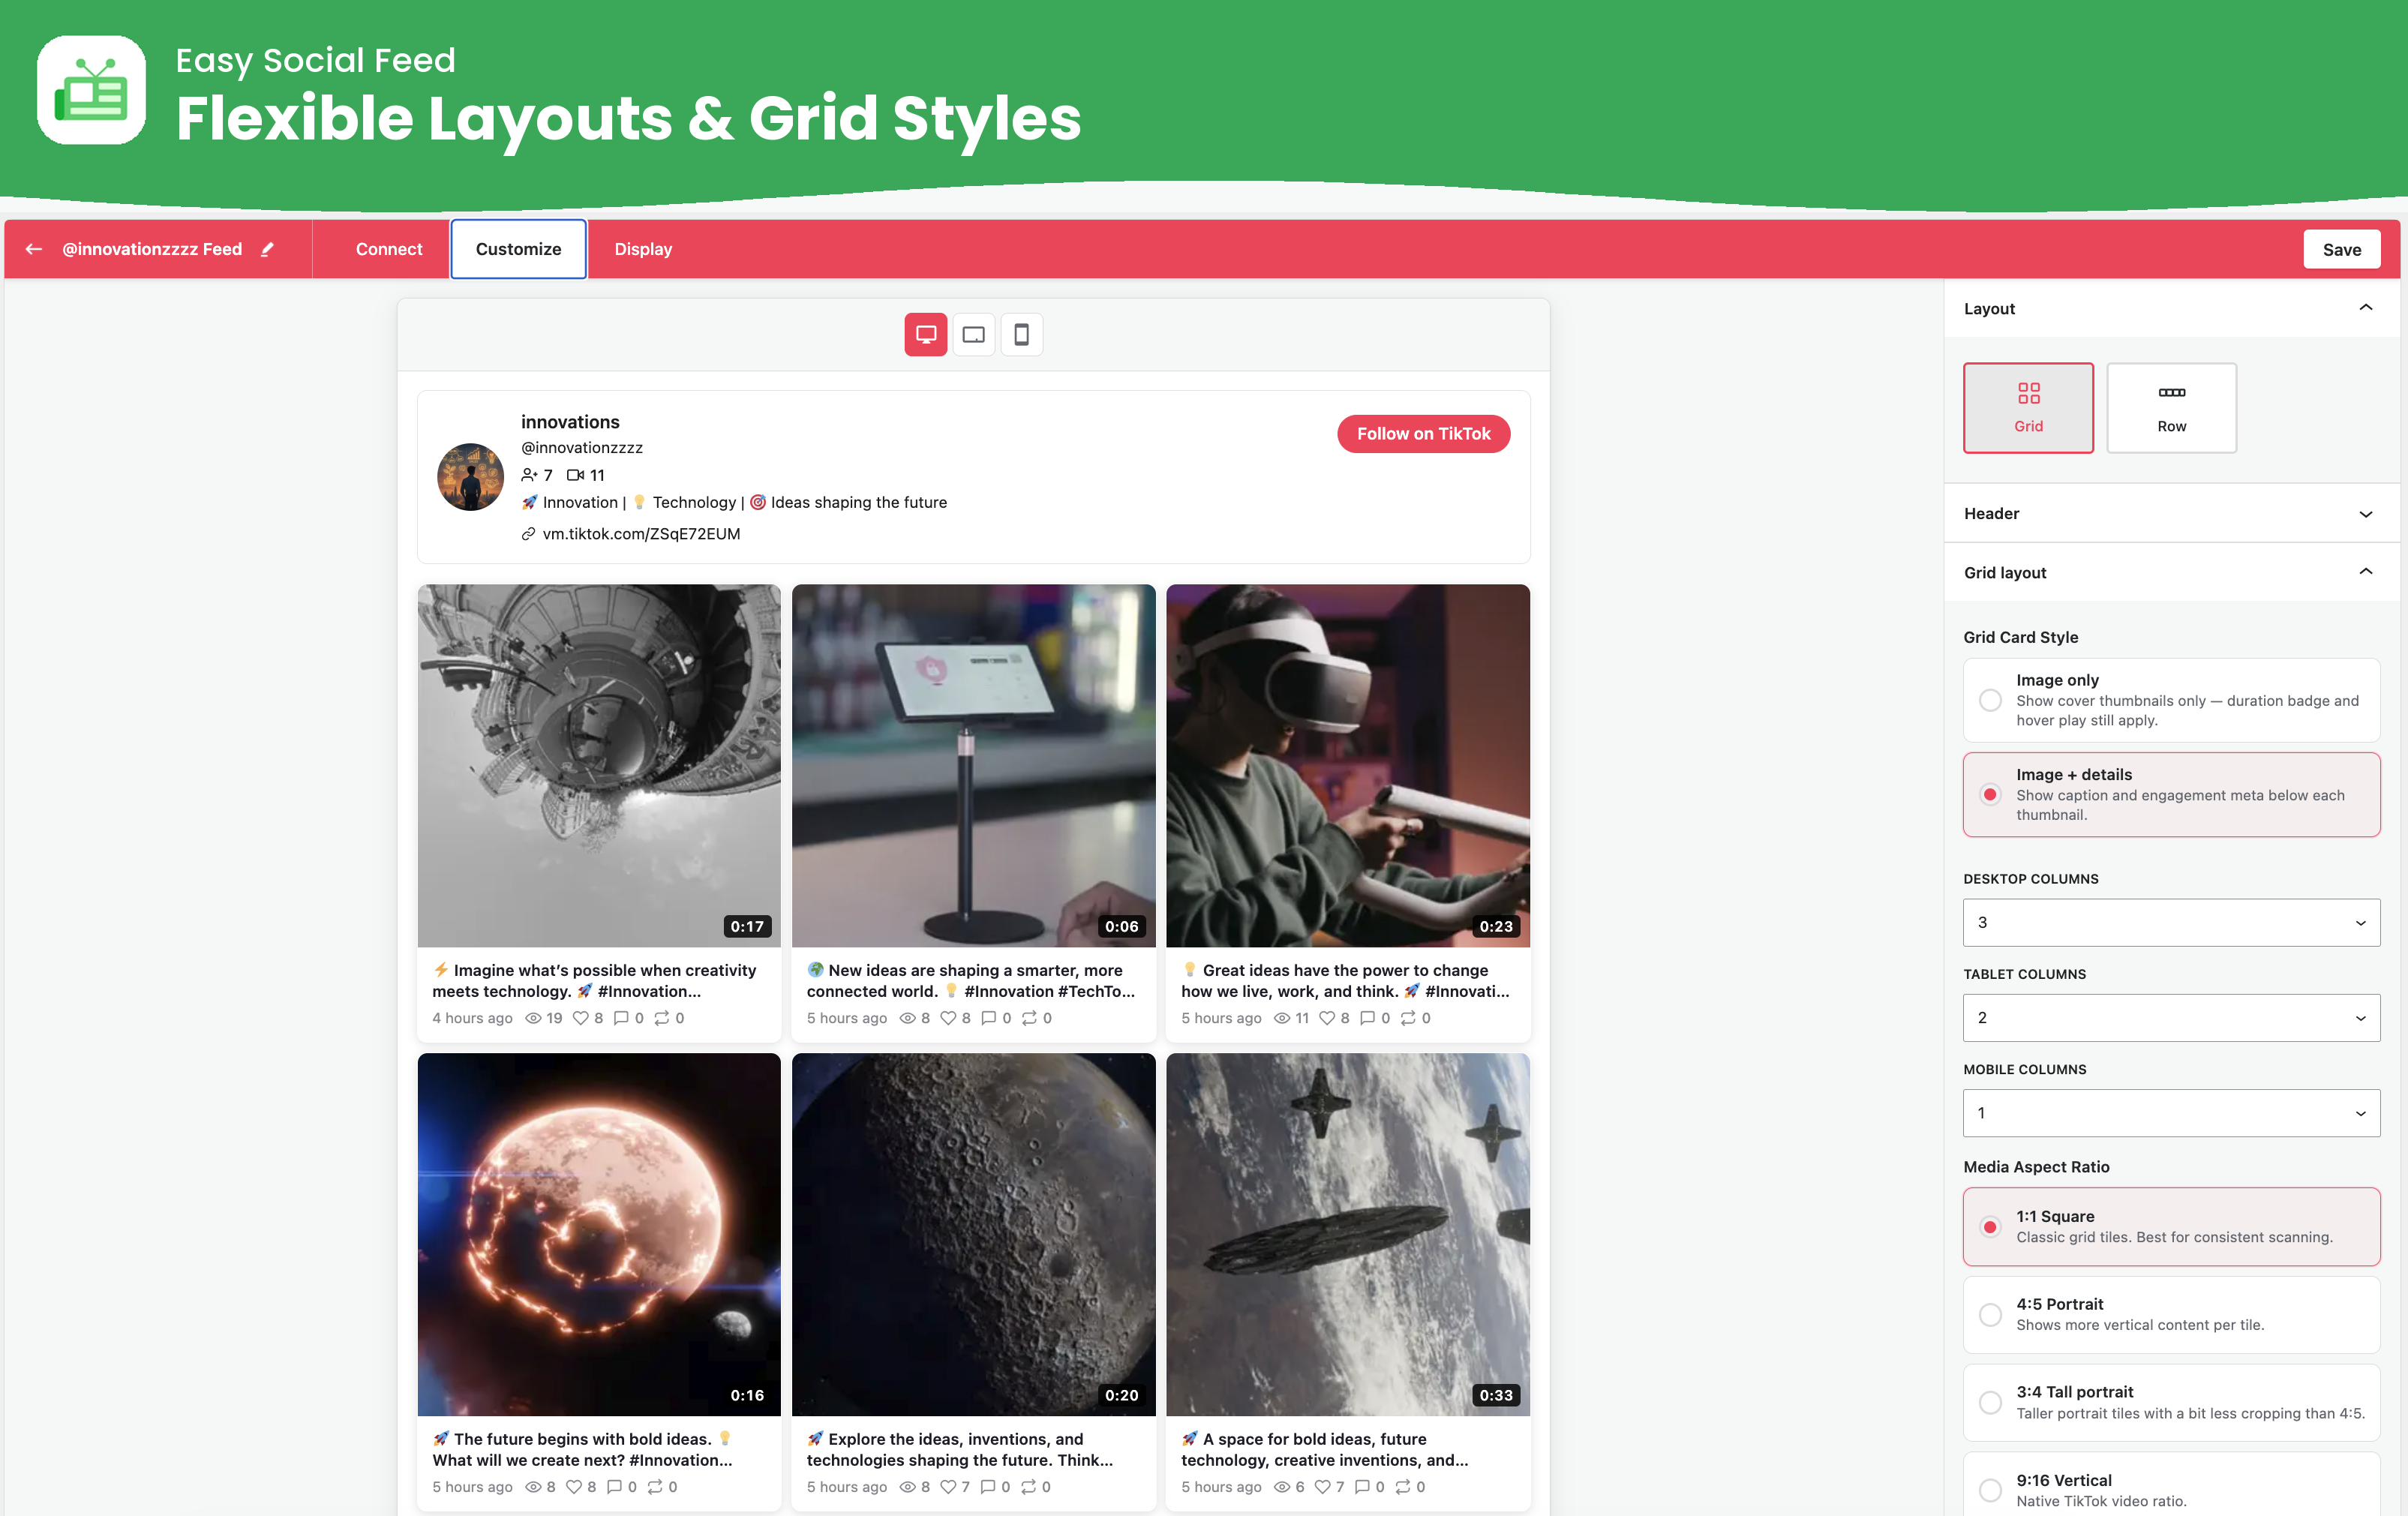Open the 0:33 spaceships video thumbnail

pos(1348,1234)
